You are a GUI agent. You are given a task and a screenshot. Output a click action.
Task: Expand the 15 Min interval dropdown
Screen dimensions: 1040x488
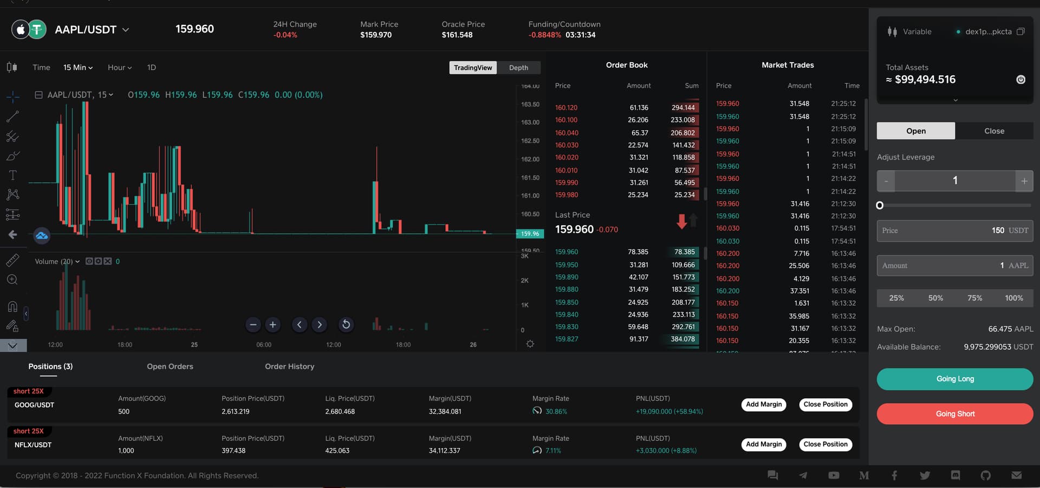coord(78,68)
